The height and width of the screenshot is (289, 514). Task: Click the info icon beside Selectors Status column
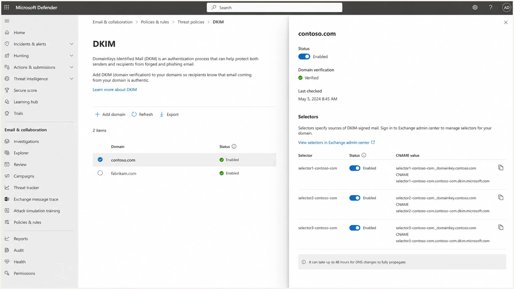[364, 155]
